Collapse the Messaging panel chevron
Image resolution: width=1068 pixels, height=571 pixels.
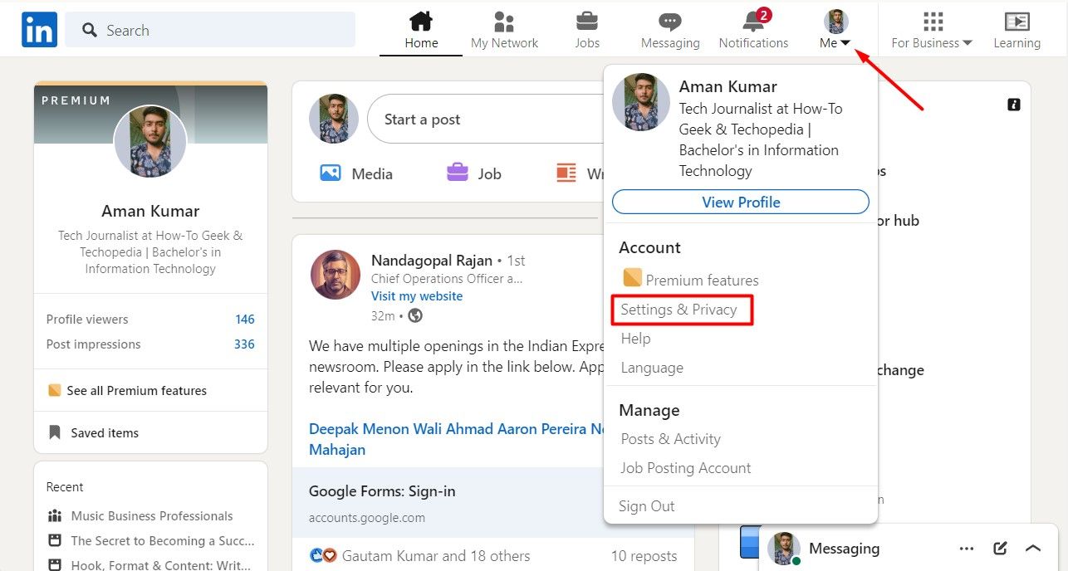tap(1033, 548)
